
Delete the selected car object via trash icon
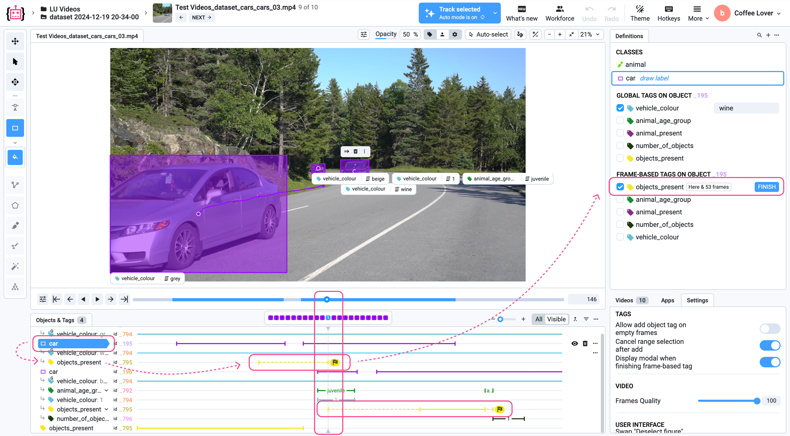585,344
